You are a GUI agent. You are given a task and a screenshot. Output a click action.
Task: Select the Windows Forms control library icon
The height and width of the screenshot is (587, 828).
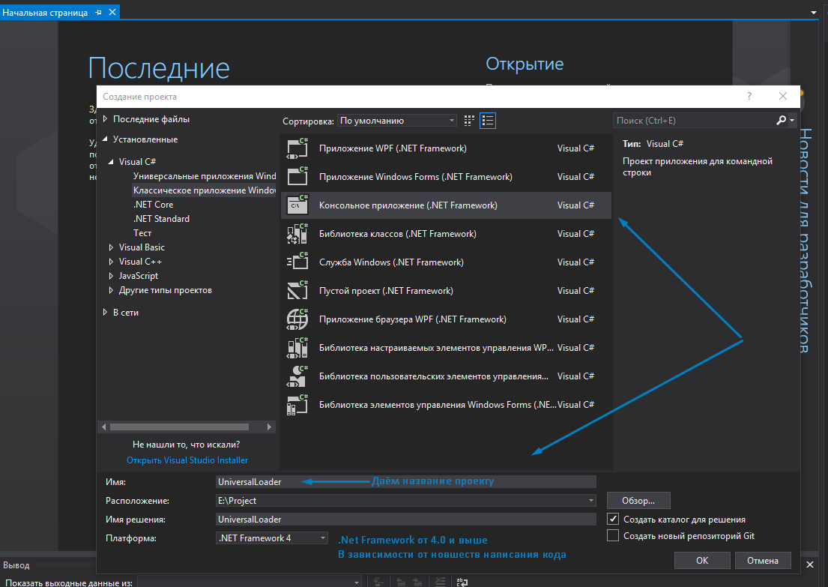(x=297, y=406)
